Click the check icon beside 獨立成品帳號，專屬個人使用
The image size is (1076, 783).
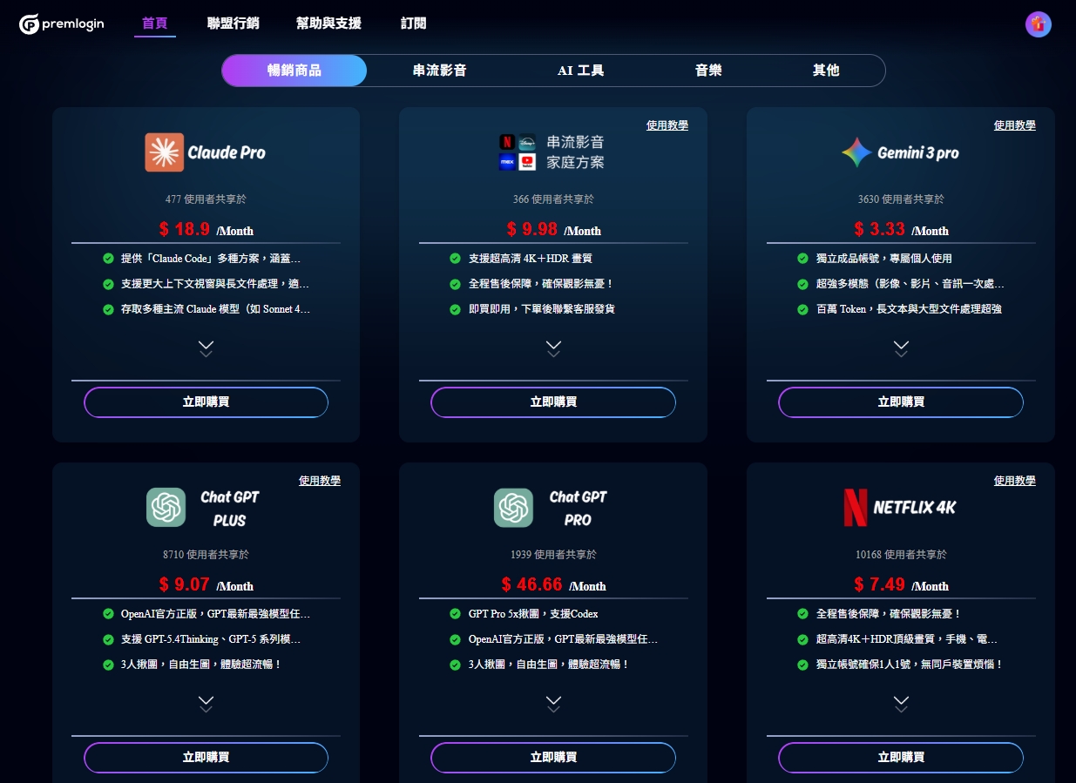click(x=802, y=259)
